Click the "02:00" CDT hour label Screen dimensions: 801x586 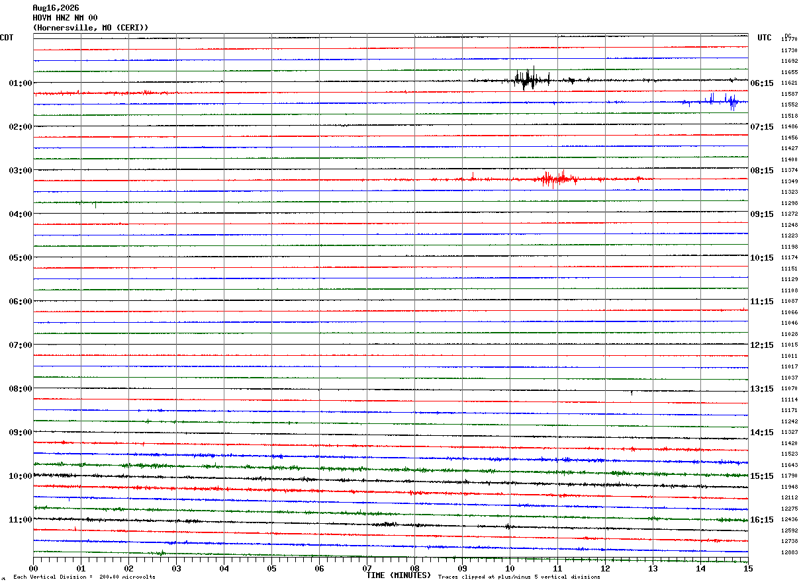(x=21, y=127)
